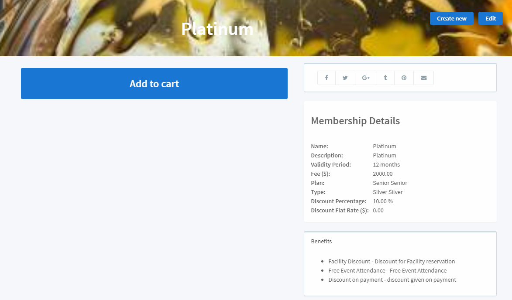This screenshot has width=512, height=300.
Task: Click the Silver Silver type value
Action: 388,192
